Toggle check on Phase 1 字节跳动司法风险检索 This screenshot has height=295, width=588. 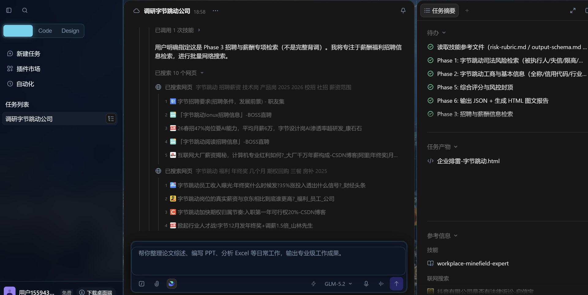(430, 60)
